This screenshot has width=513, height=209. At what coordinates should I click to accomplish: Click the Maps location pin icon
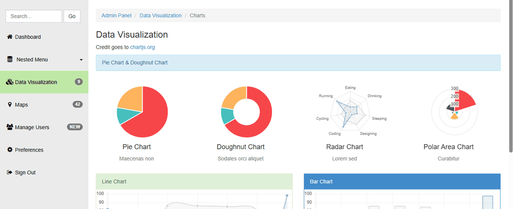coord(10,105)
